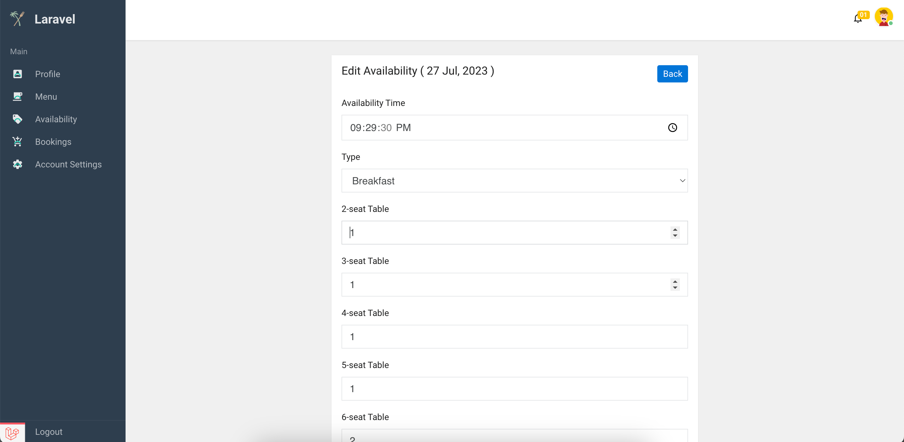This screenshot has height=442, width=904.
Task: Click the Profile sidebar icon
Action: (x=17, y=74)
